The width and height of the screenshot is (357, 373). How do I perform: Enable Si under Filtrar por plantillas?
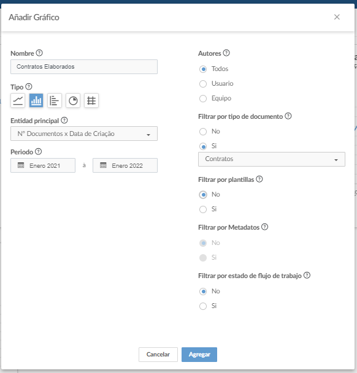pyautogui.click(x=203, y=209)
